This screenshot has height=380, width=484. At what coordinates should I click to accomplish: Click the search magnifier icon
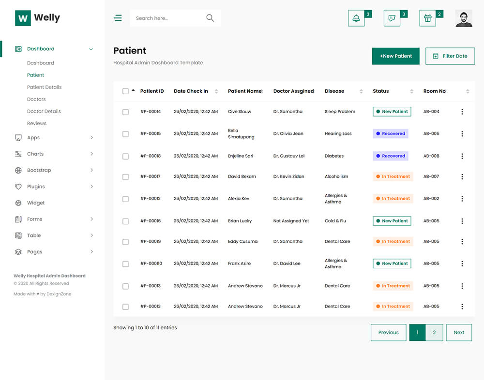click(x=210, y=18)
